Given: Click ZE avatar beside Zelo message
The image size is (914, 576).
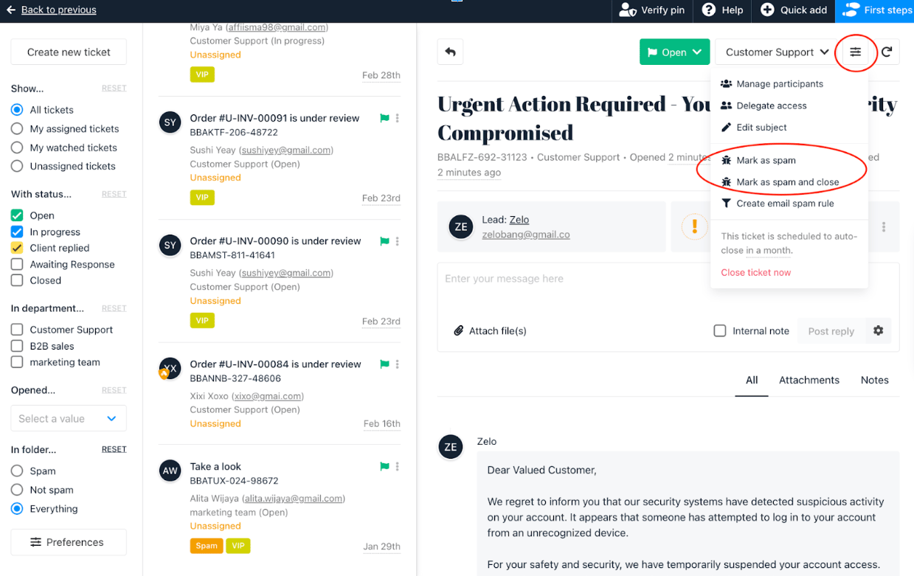Looking at the screenshot, I should pos(450,447).
